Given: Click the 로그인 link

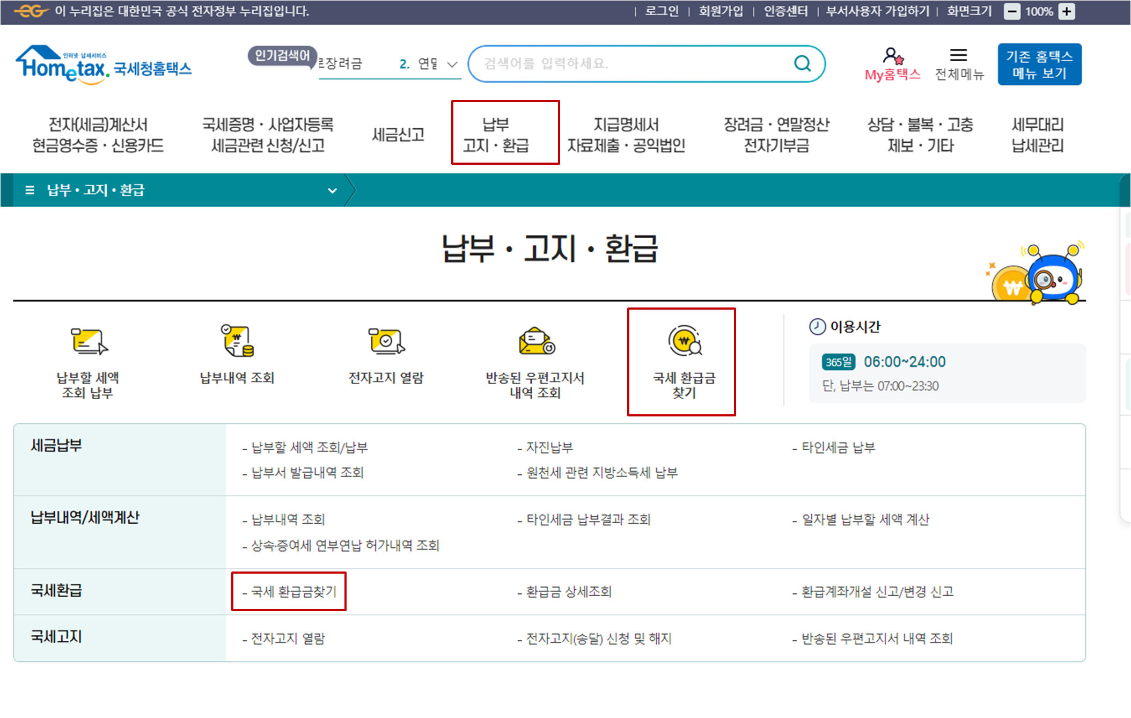Looking at the screenshot, I should [662, 11].
